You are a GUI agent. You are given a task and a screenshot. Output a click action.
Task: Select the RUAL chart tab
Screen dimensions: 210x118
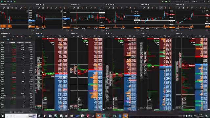(x=109, y=5)
